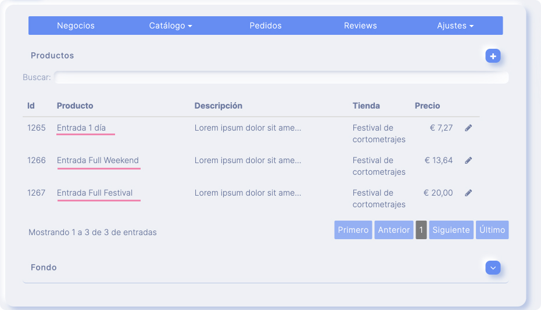The height and width of the screenshot is (310, 541).
Task: Click the Anterior pagination button
Action: tap(393, 230)
